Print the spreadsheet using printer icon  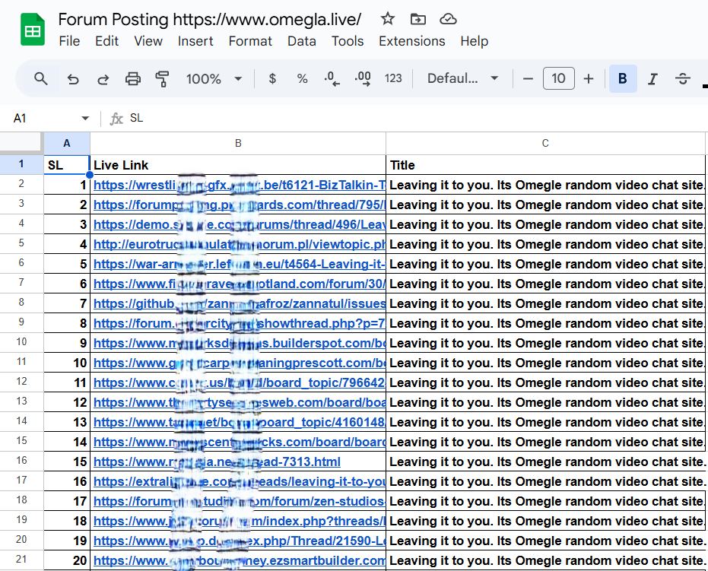pyautogui.click(x=133, y=78)
